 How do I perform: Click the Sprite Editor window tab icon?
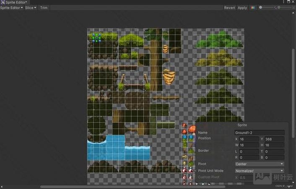[3, 2]
